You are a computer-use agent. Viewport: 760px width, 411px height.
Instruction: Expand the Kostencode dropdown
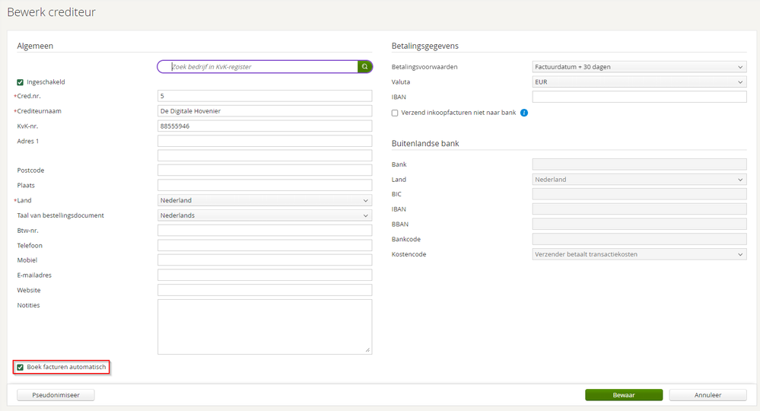[639, 254]
